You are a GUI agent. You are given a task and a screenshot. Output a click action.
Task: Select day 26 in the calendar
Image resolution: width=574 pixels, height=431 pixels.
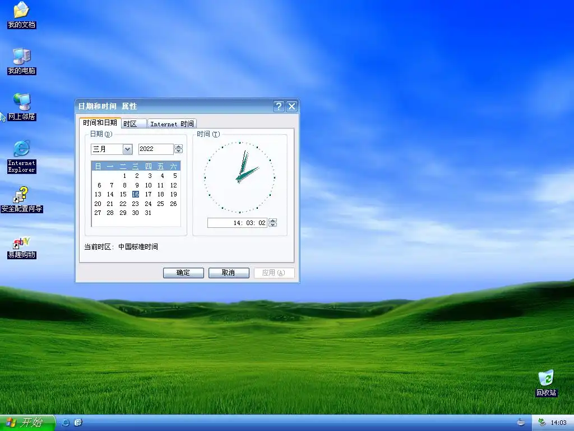174,204
